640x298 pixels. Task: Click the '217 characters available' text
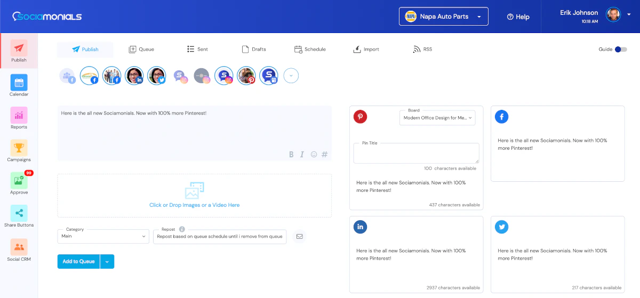[x=596, y=288]
